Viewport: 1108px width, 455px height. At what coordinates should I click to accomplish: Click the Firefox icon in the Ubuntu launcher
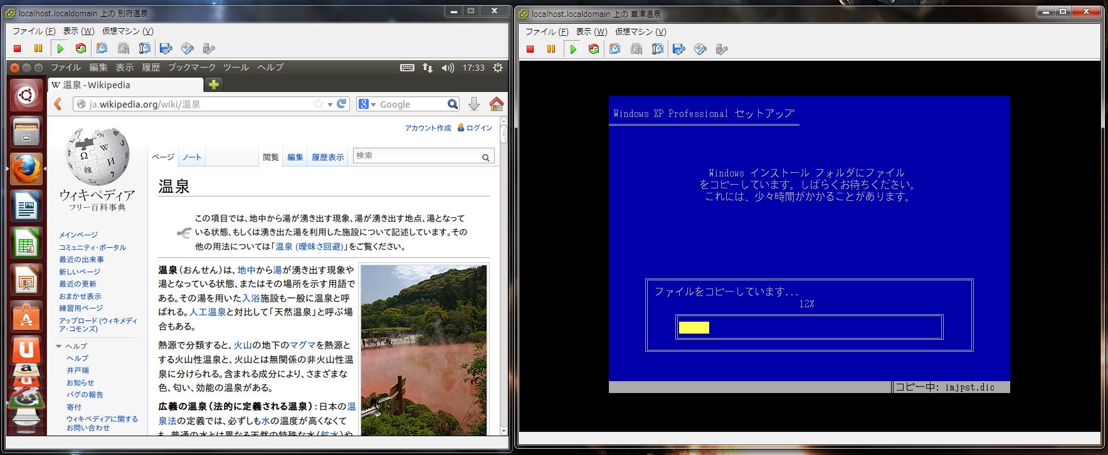point(26,169)
